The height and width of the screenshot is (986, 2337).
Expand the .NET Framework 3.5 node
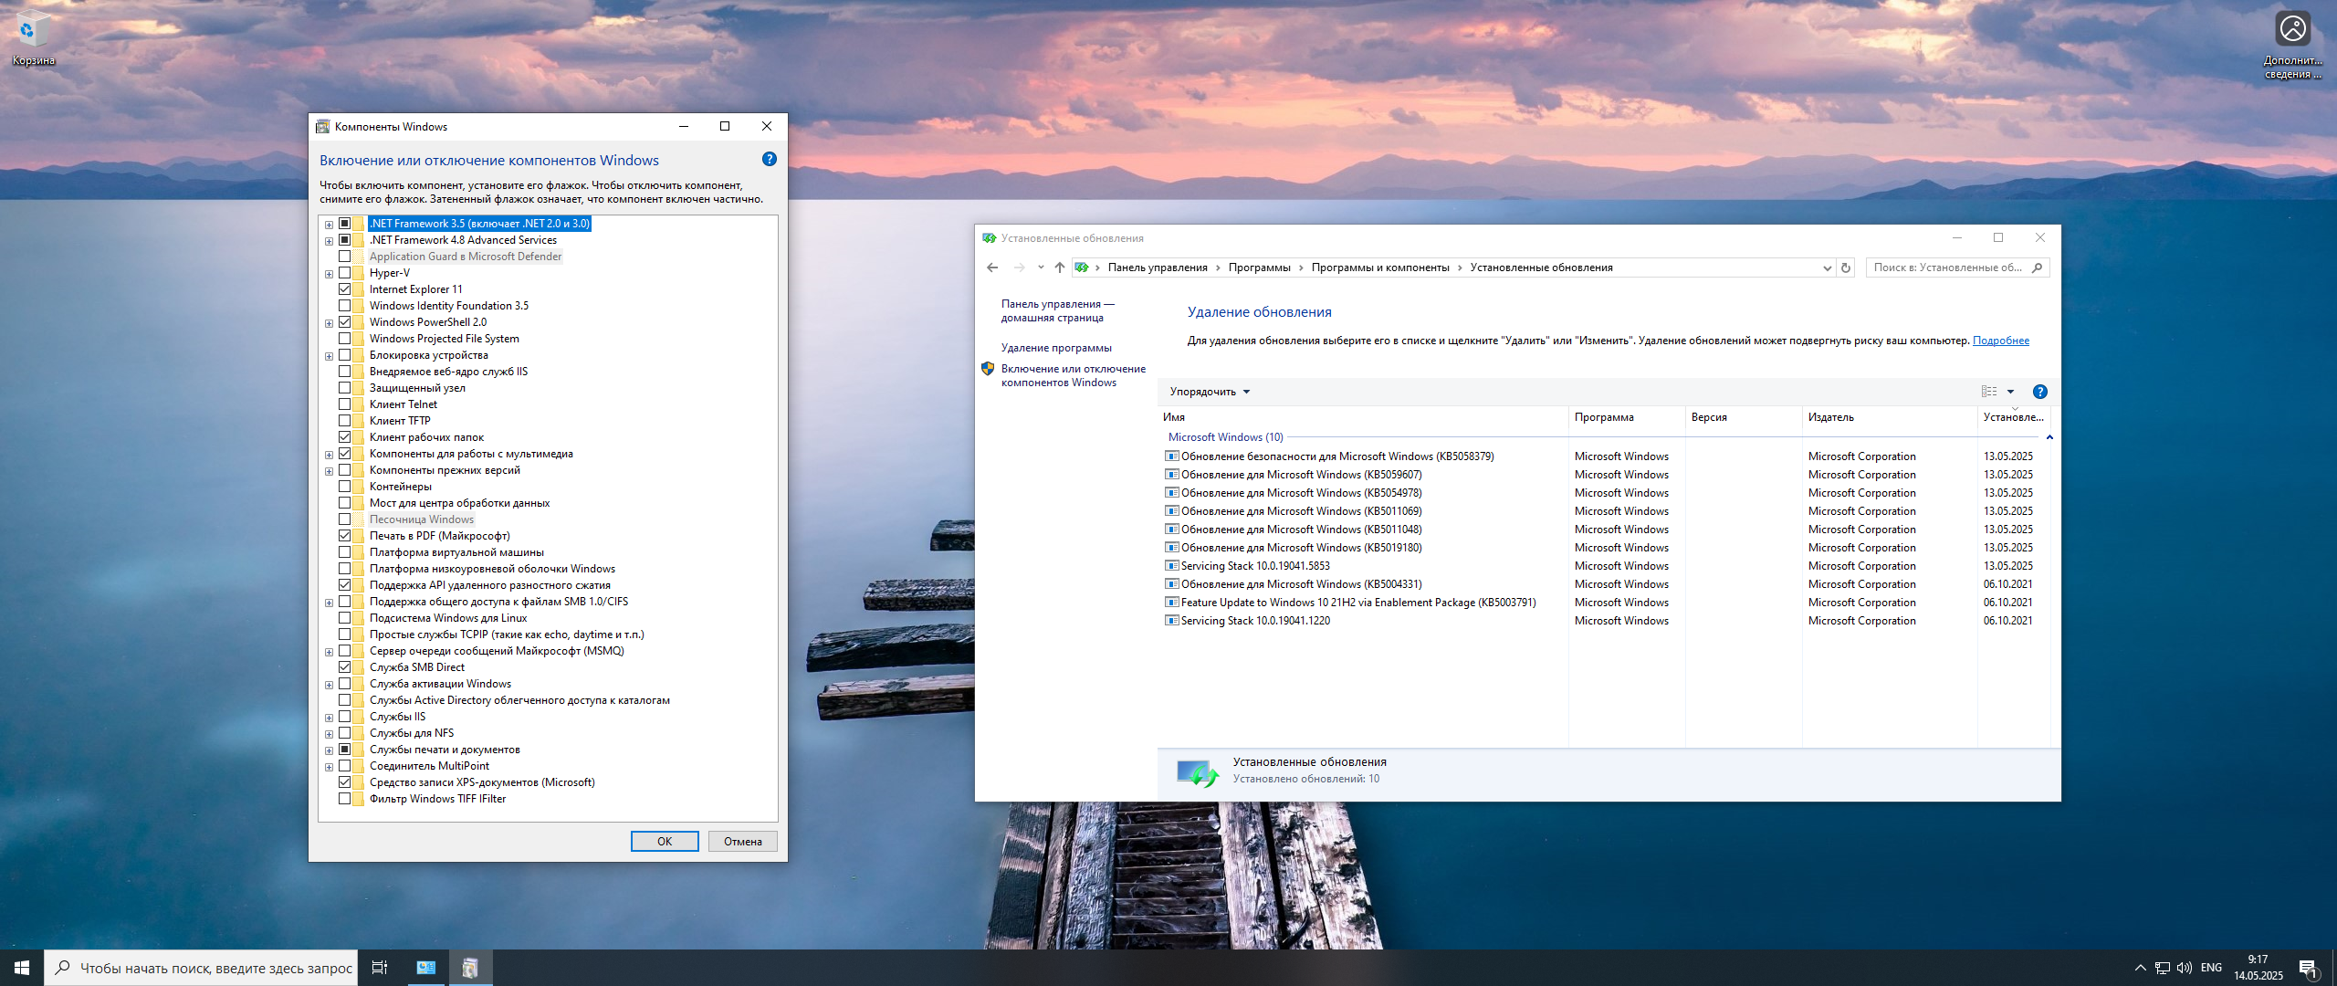[329, 225]
